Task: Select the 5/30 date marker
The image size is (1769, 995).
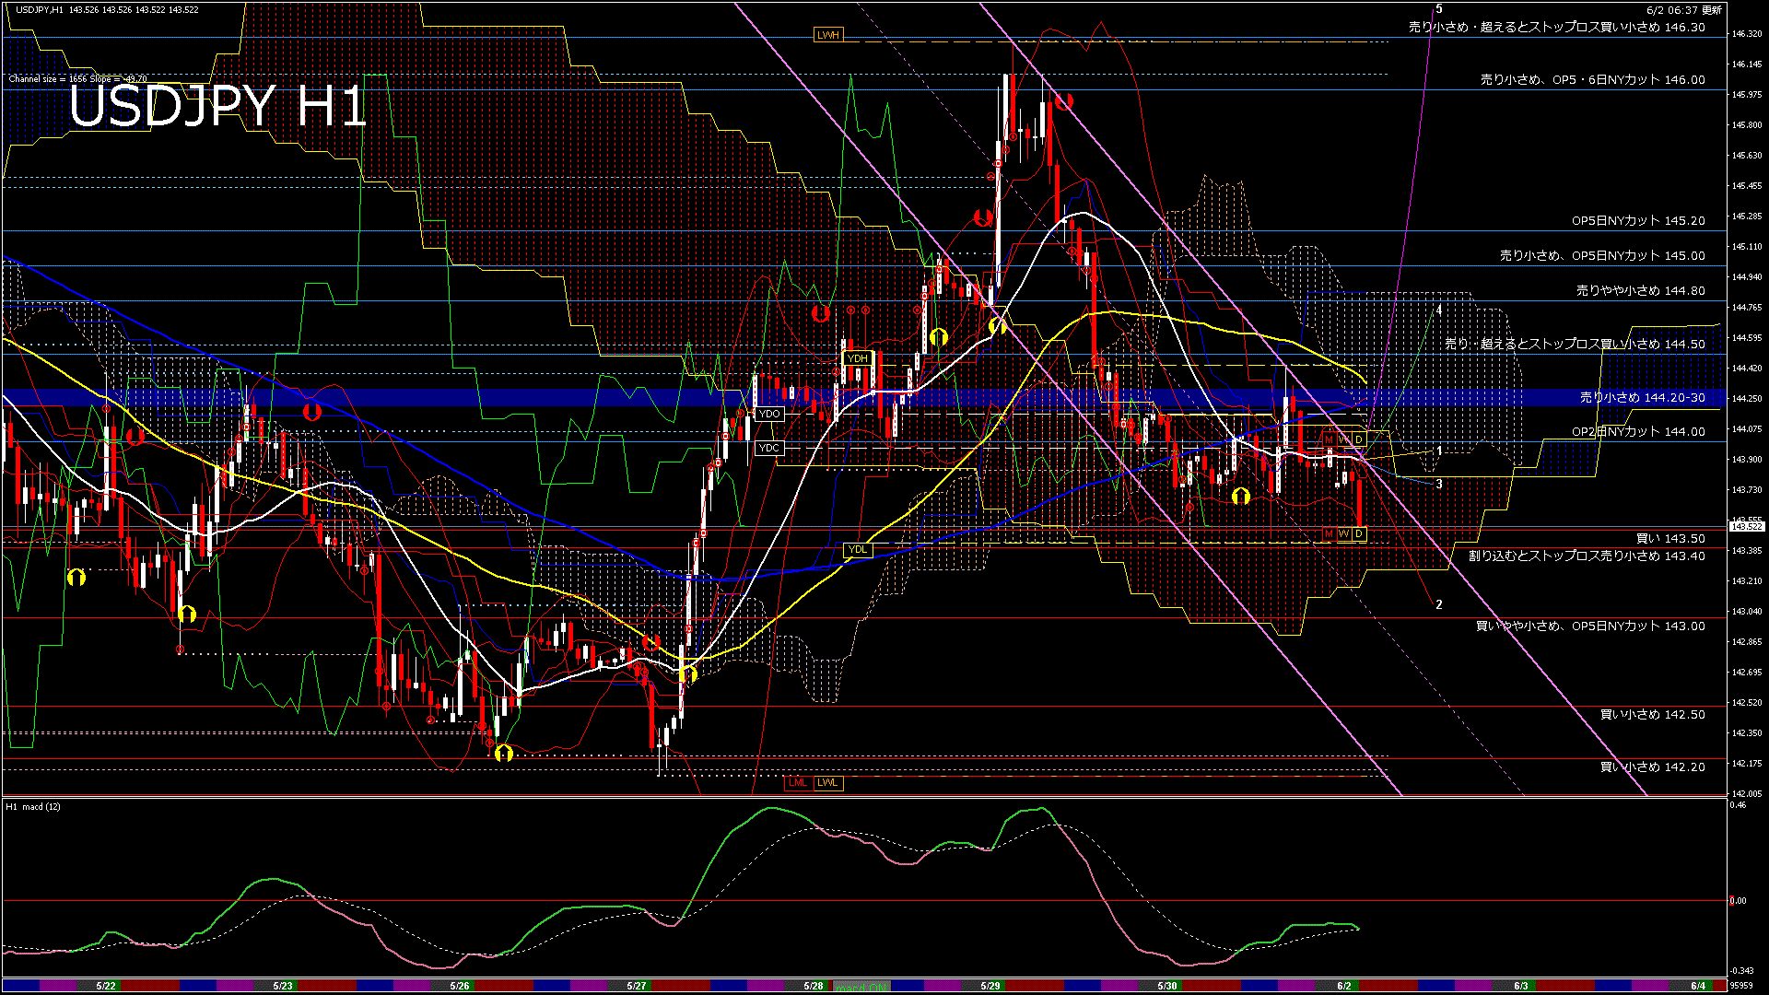Action: 1167,986
